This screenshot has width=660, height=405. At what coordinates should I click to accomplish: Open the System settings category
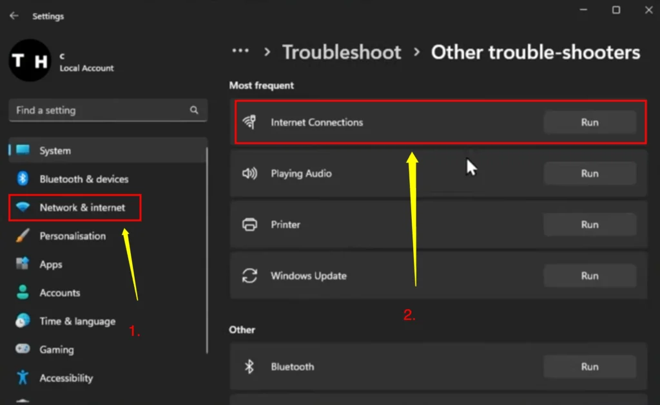pyautogui.click(x=108, y=150)
